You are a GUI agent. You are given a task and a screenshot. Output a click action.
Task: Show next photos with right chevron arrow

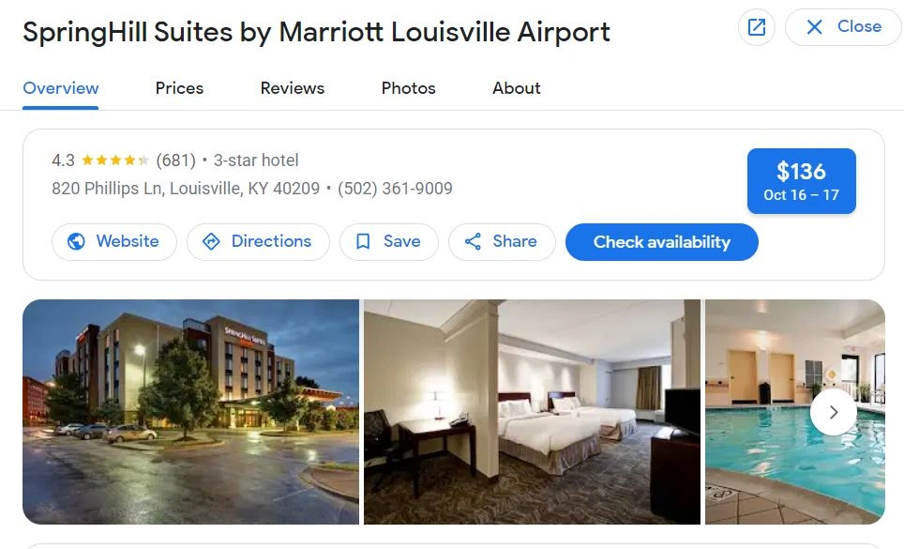click(833, 412)
